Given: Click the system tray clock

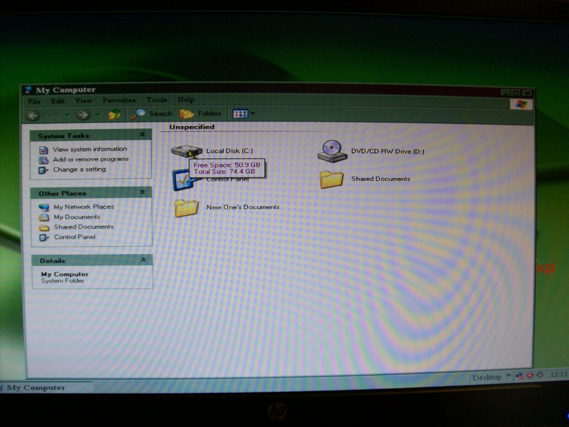Looking at the screenshot, I should click(558, 374).
